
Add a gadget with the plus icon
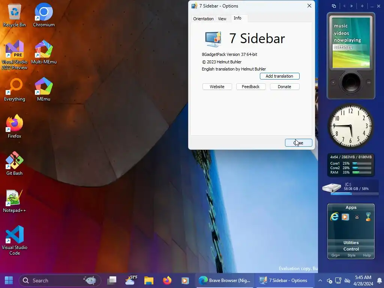362,6
